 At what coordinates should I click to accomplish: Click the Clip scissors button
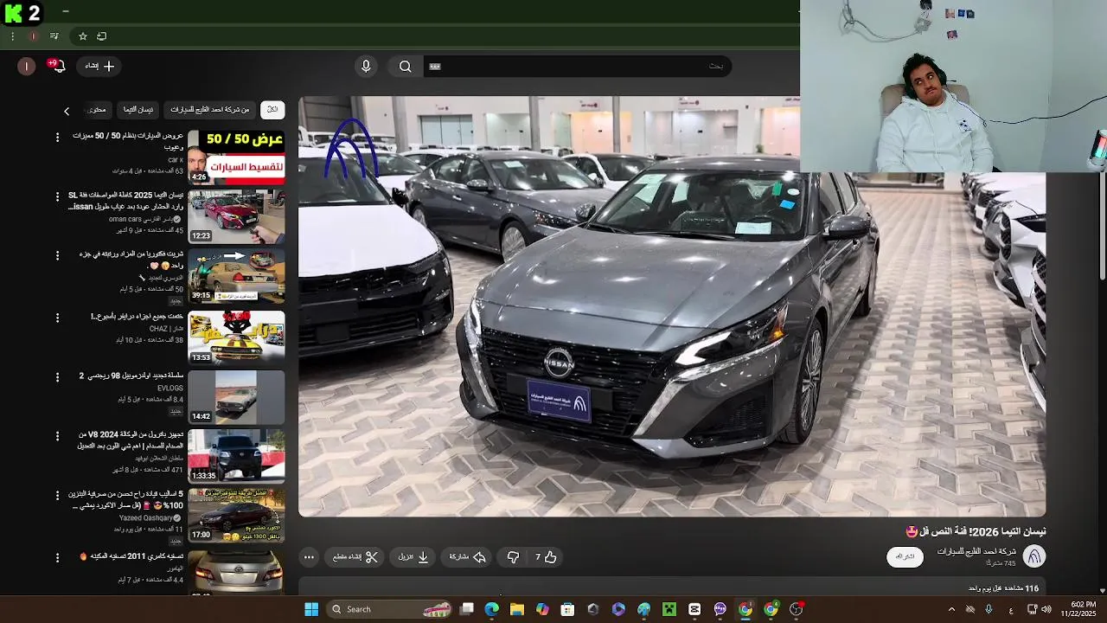click(355, 557)
